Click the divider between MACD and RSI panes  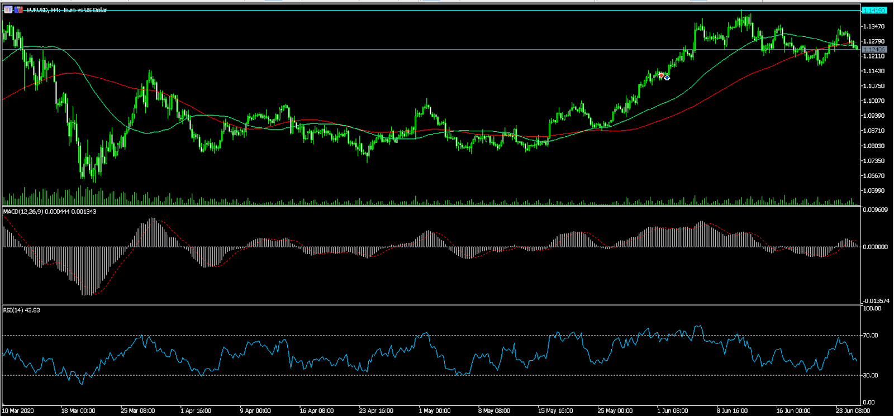click(430, 304)
